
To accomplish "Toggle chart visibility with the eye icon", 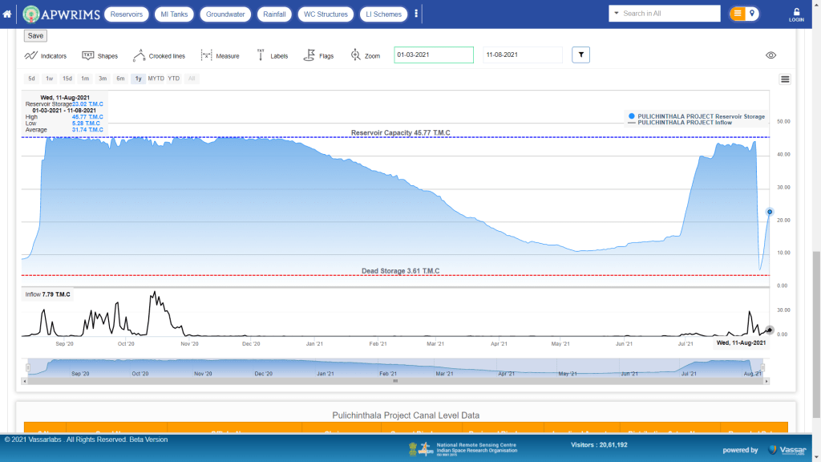I will [770, 55].
